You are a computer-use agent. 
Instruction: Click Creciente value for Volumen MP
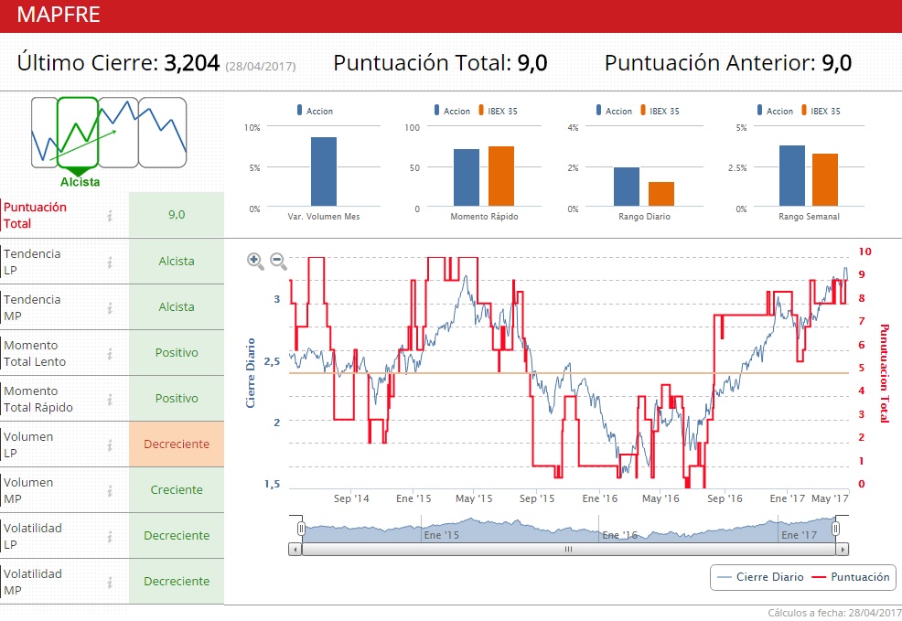(177, 490)
